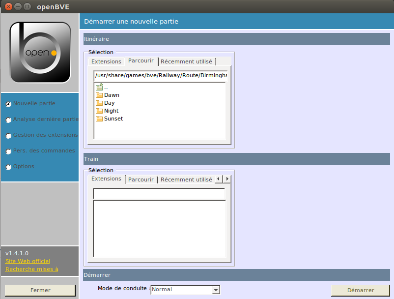This screenshot has height=299, width=394.
Task: Click the right arrow to scroll train tabs
Action: pyautogui.click(x=226, y=179)
